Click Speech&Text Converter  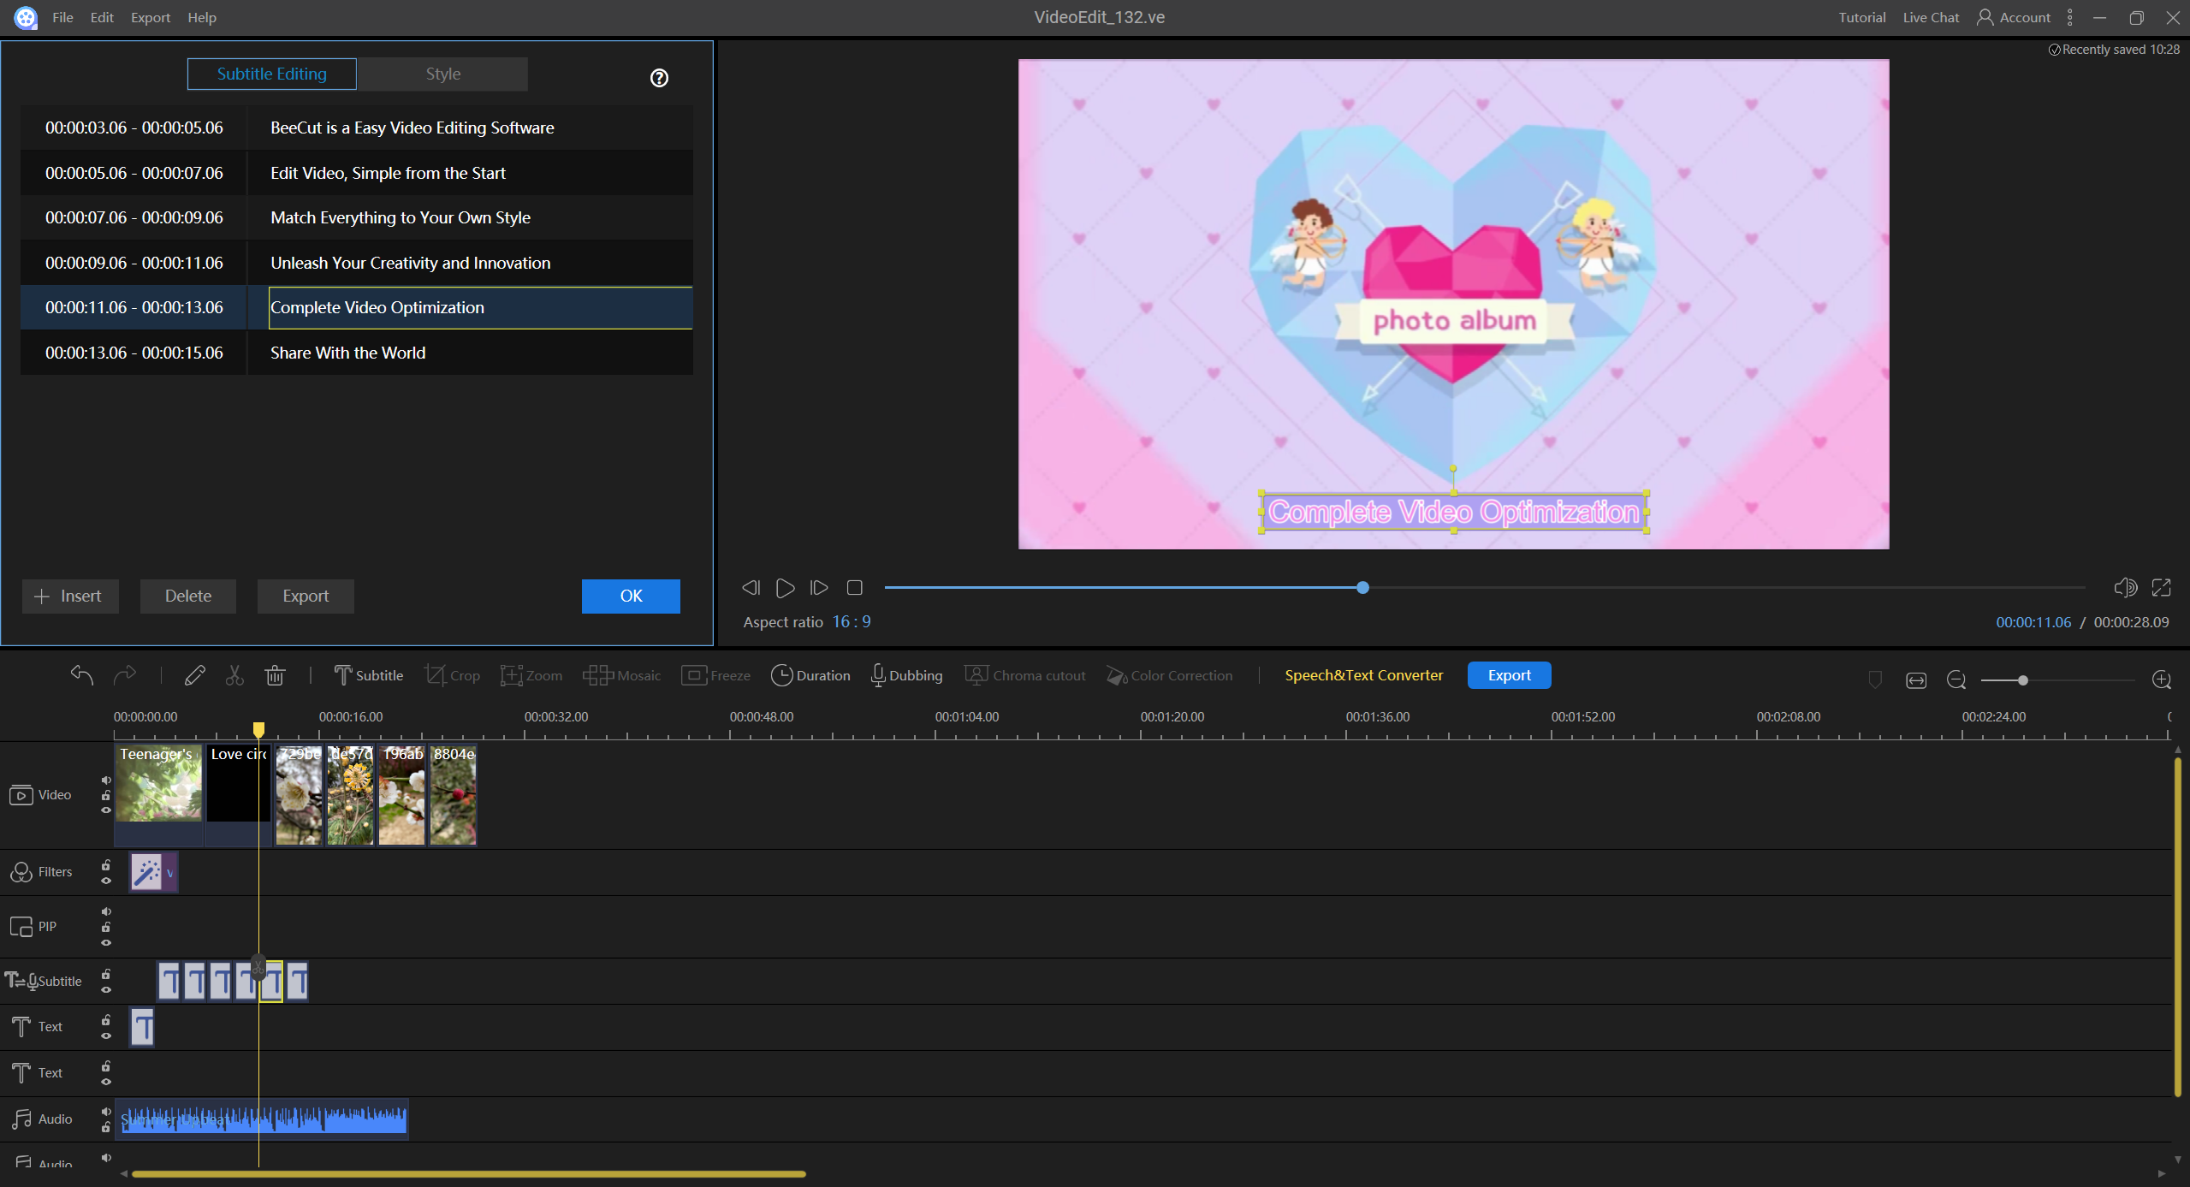[1362, 675]
